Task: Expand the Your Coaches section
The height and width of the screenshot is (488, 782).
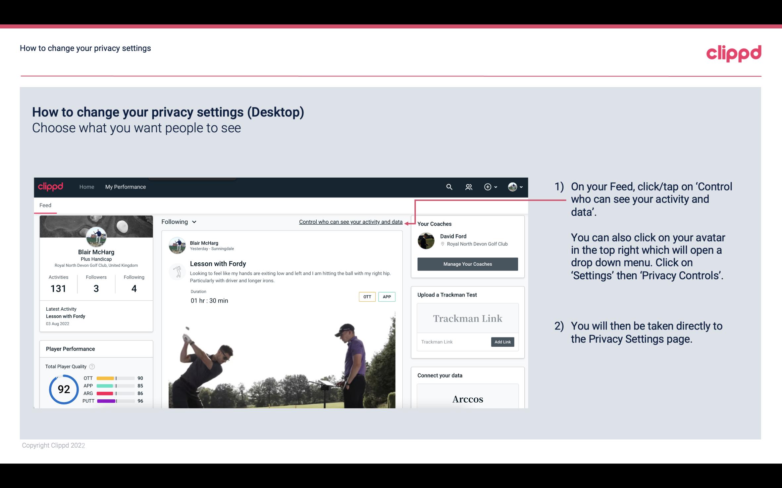Action: (434, 224)
